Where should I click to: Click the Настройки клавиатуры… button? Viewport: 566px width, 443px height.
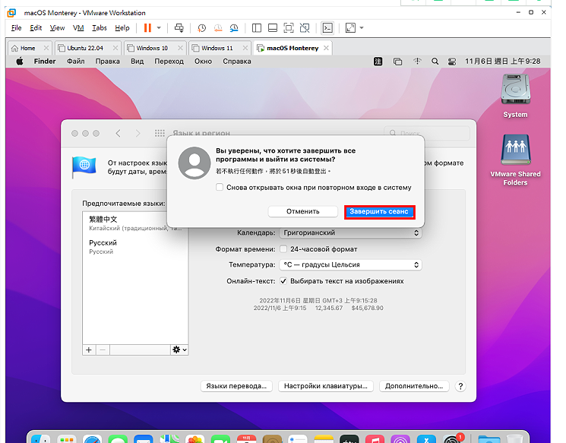326,386
